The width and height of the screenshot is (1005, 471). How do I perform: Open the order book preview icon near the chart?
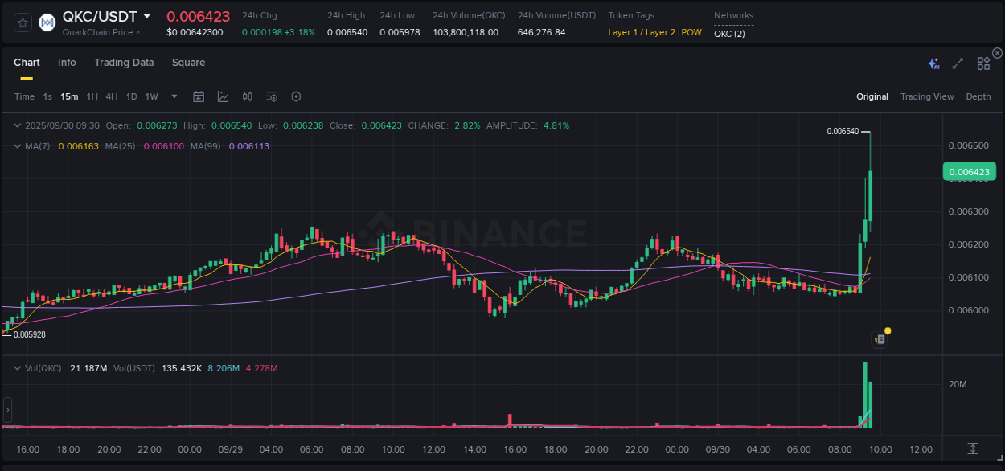(879, 338)
